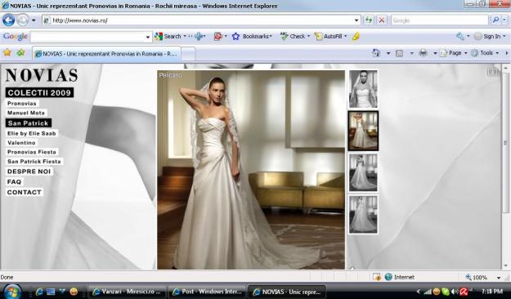
Task: Click the Windows Start orb
Action: tap(12, 291)
